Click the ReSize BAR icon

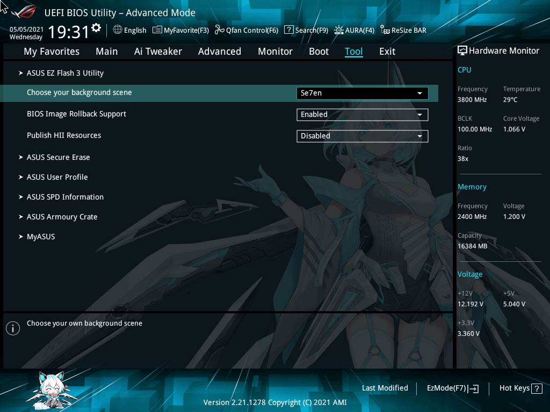pos(385,30)
